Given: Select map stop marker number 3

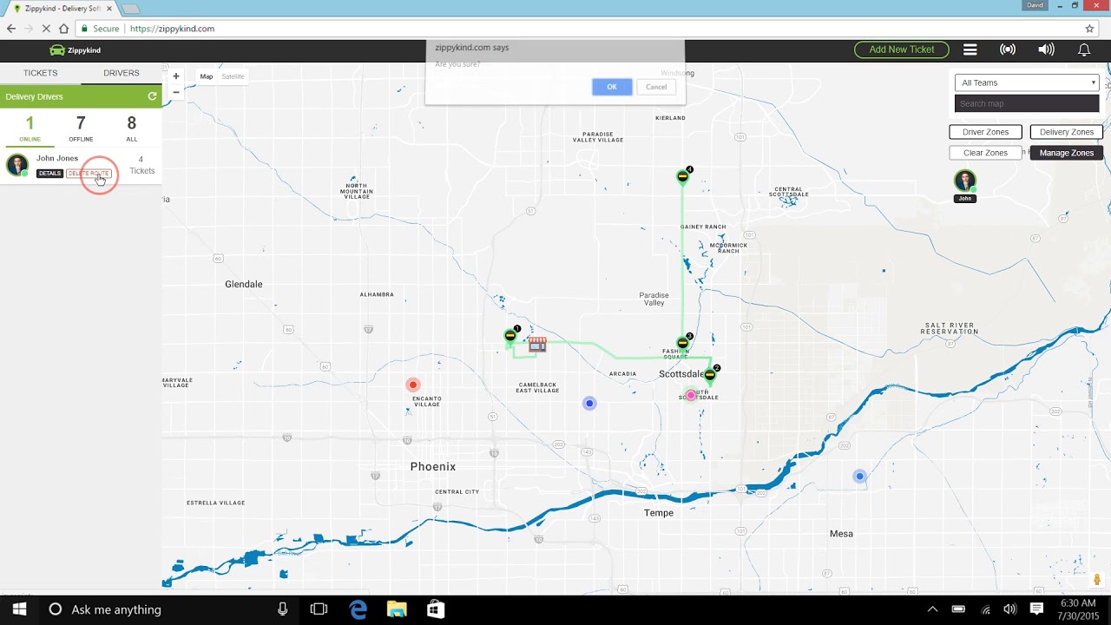Looking at the screenshot, I should (683, 343).
